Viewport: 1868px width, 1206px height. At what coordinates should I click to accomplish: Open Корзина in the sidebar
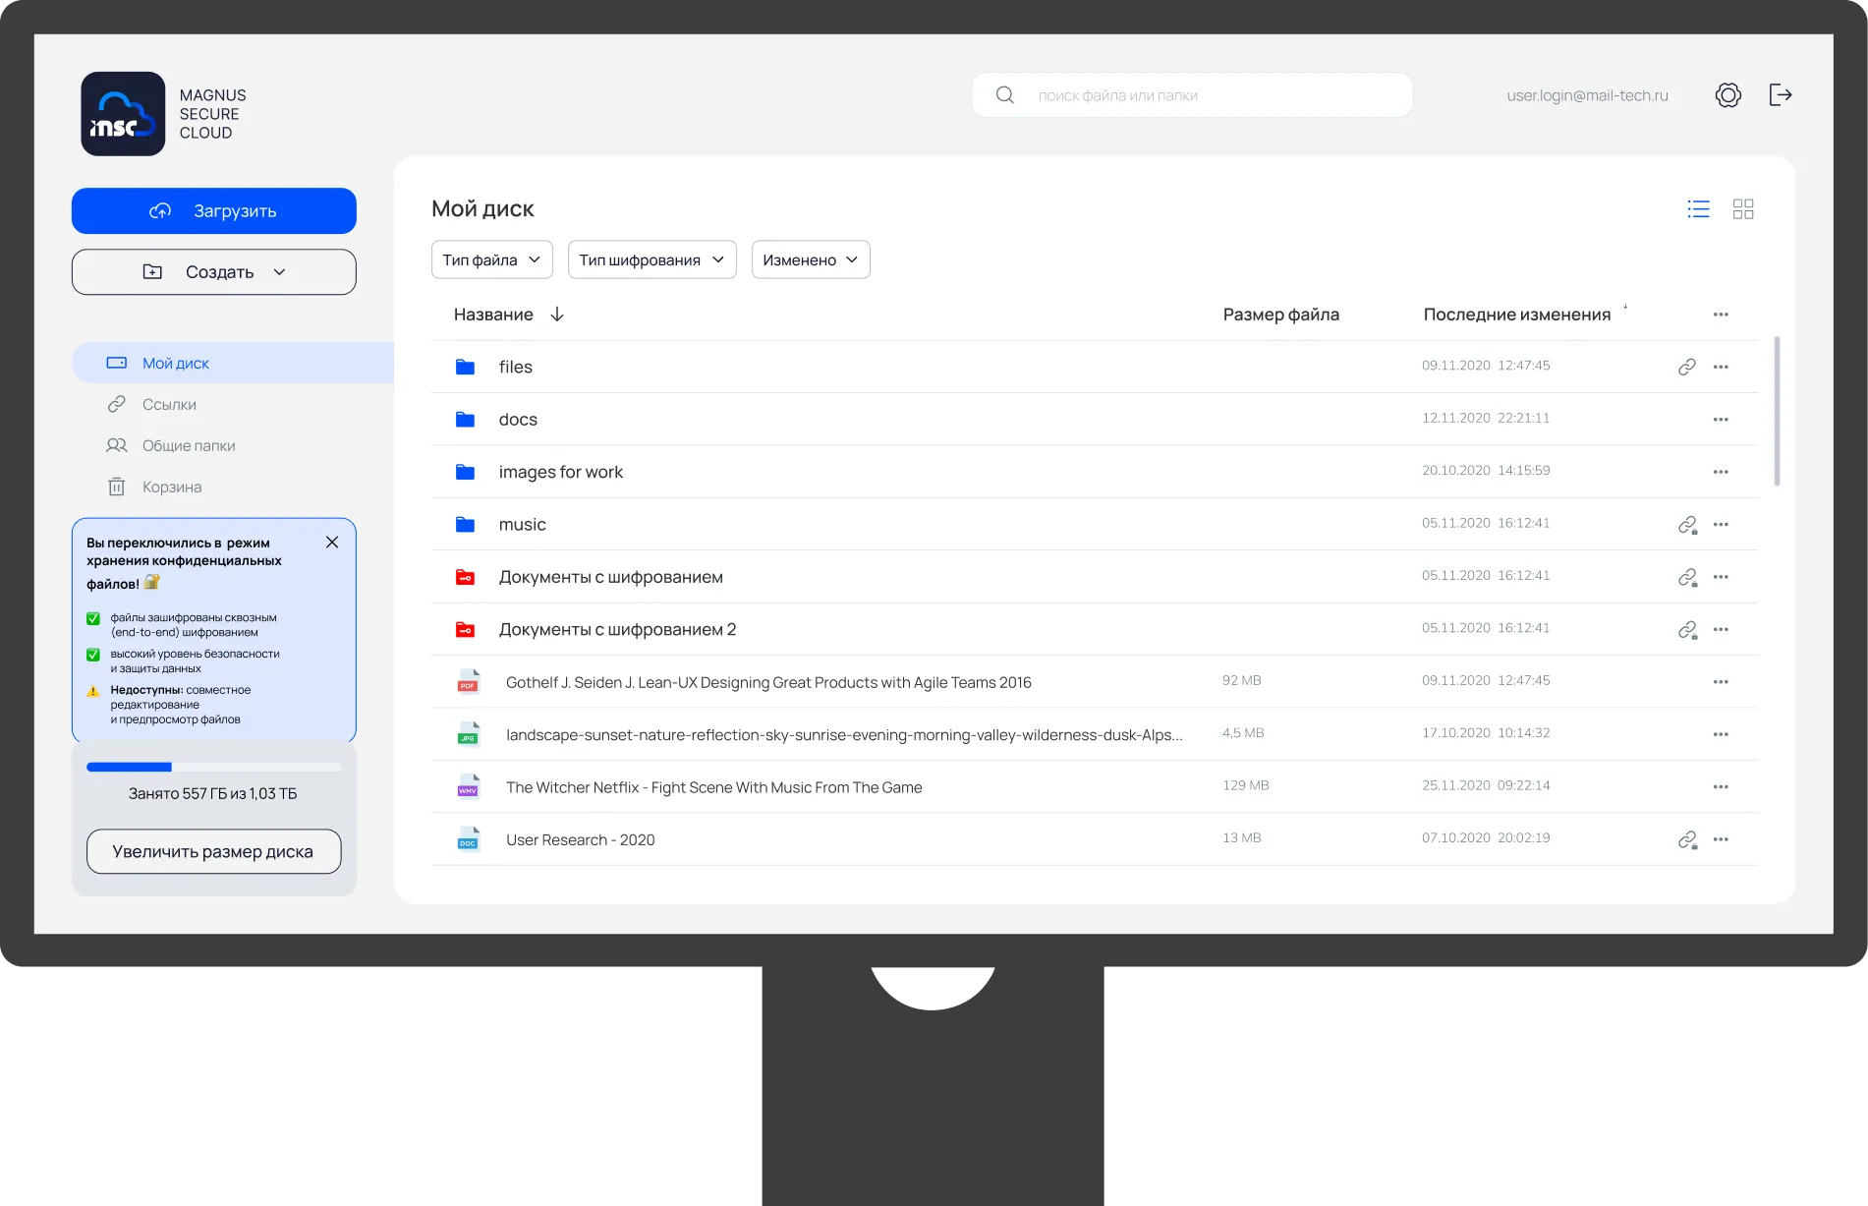172,487
